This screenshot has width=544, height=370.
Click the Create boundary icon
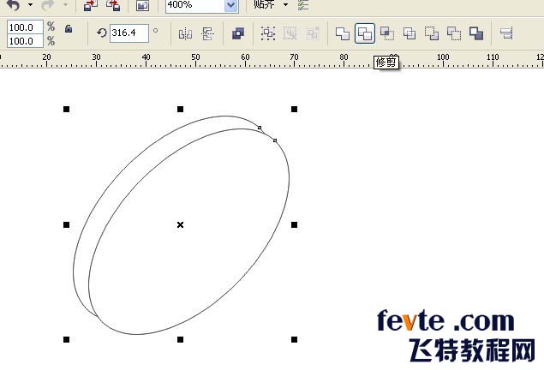pos(476,33)
